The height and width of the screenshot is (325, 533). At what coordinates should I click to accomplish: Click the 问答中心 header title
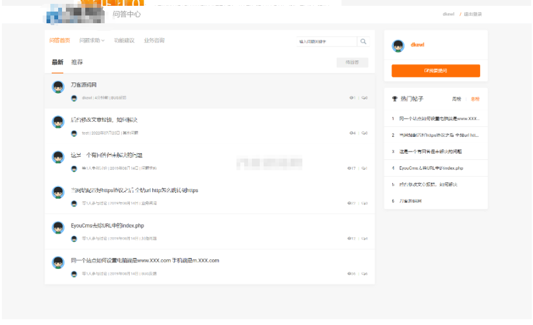[x=127, y=14]
